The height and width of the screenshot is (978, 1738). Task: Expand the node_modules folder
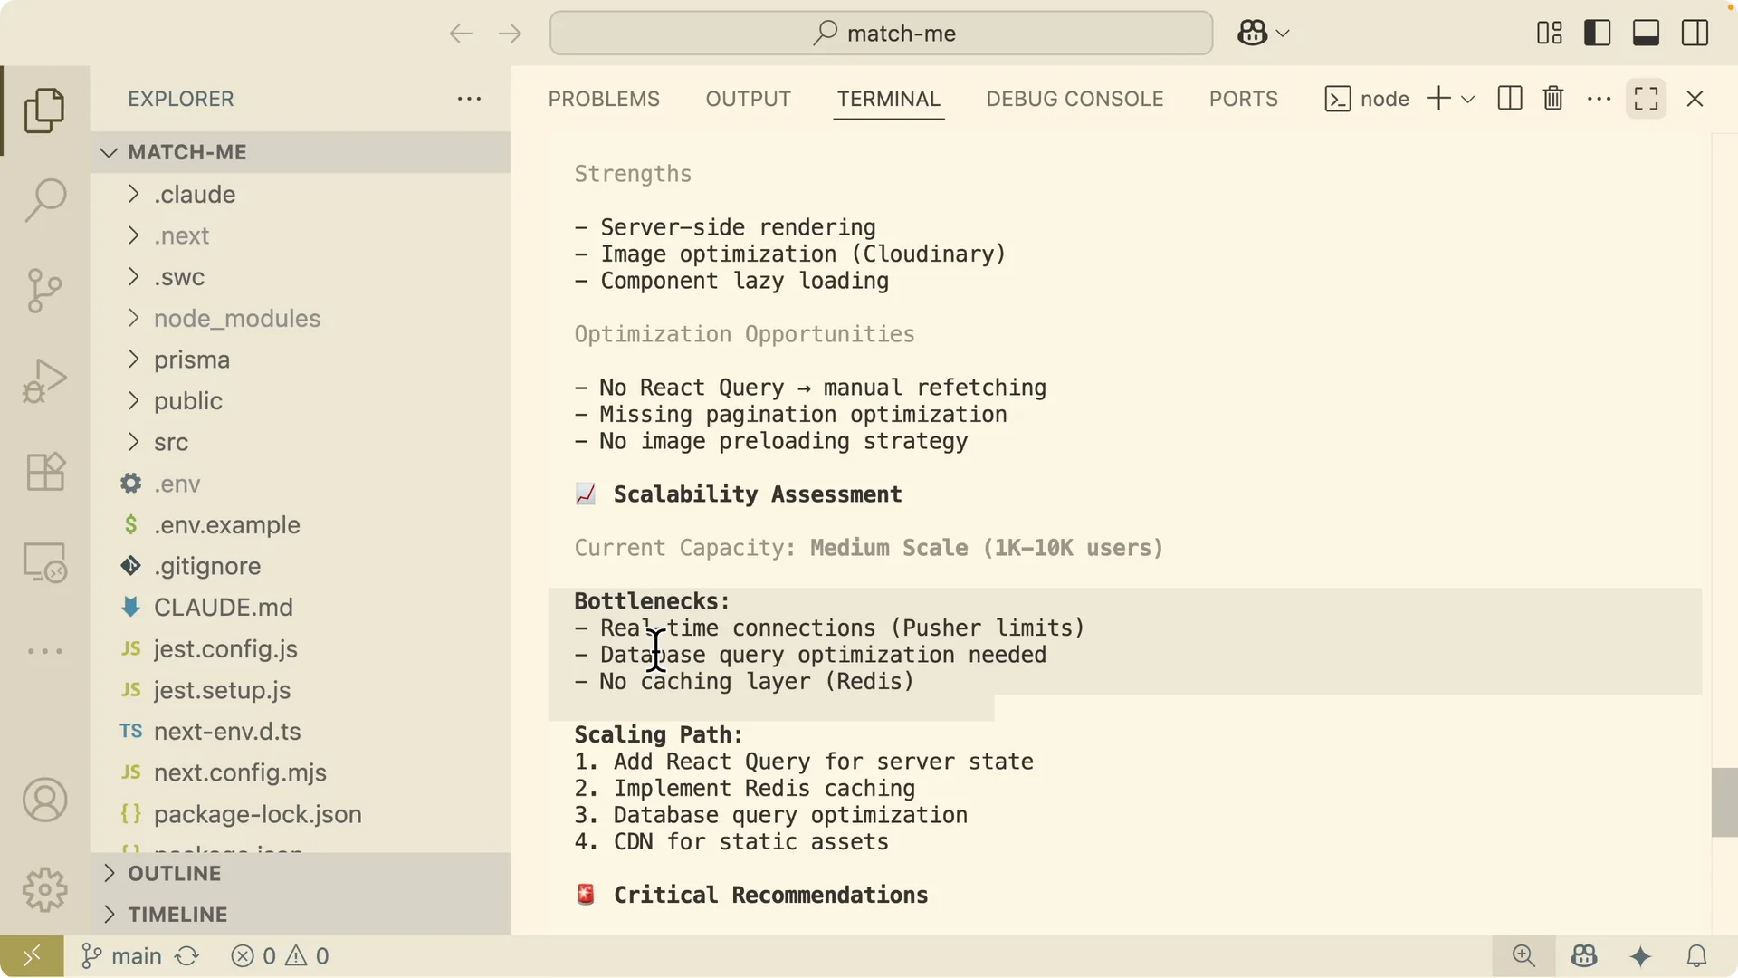pos(301,319)
